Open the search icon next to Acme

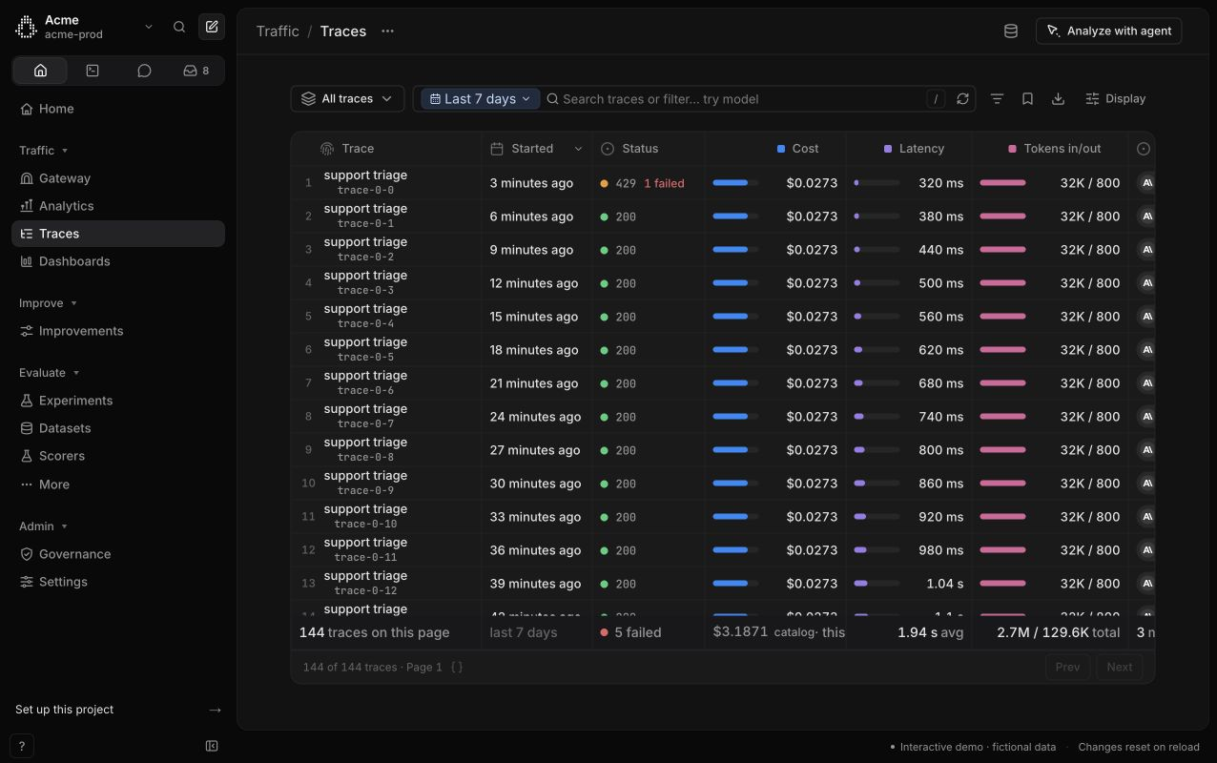[x=179, y=27]
